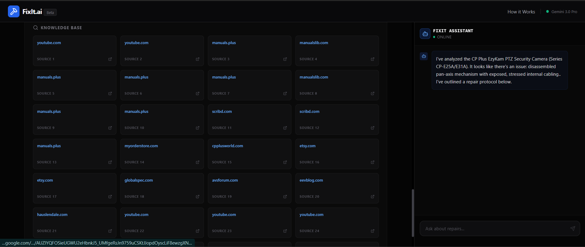This screenshot has height=247, width=585.
Task: Open external link icon for Source 12
Action: [x=373, y=128]
